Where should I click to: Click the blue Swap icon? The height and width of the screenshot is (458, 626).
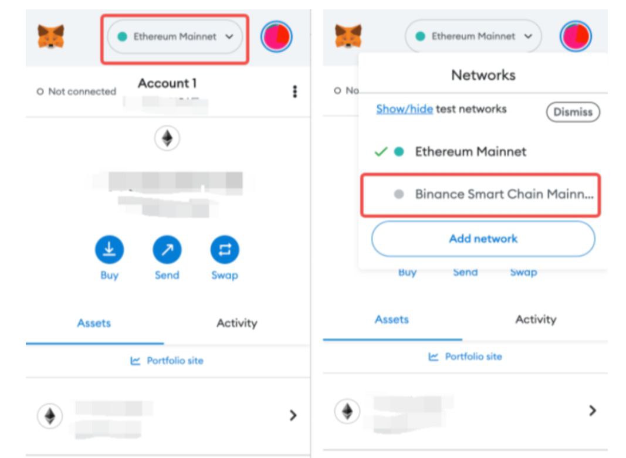tap(225, 250)
